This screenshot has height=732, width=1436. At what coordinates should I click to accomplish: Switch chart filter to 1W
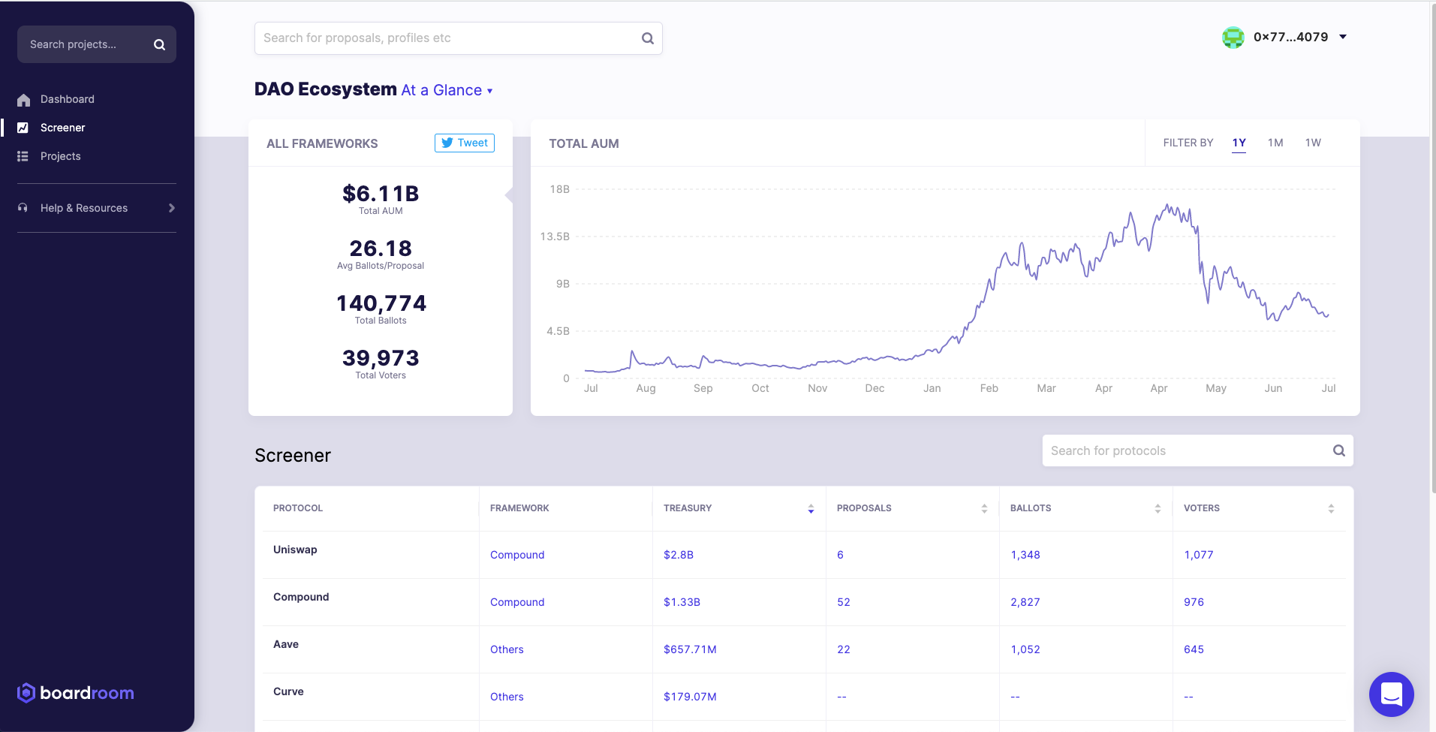[x=1312, y=143]
